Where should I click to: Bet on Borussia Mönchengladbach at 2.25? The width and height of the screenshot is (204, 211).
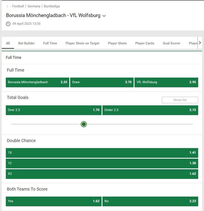coord(37,82)
